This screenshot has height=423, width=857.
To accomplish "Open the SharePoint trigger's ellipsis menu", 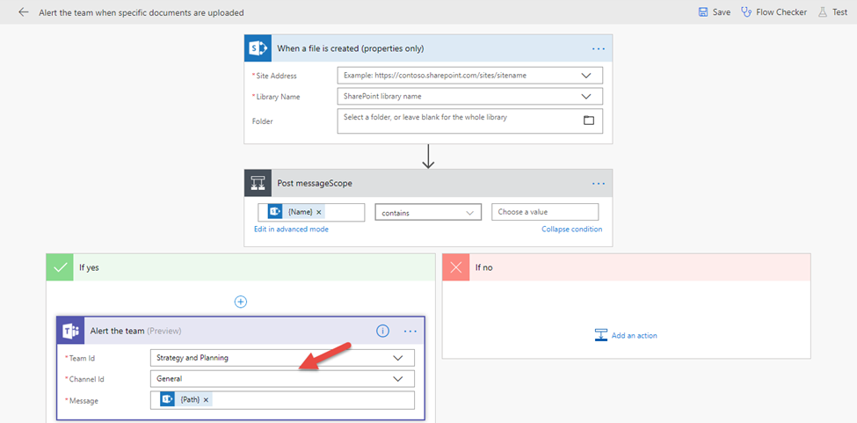I will [x=599, y=48].
